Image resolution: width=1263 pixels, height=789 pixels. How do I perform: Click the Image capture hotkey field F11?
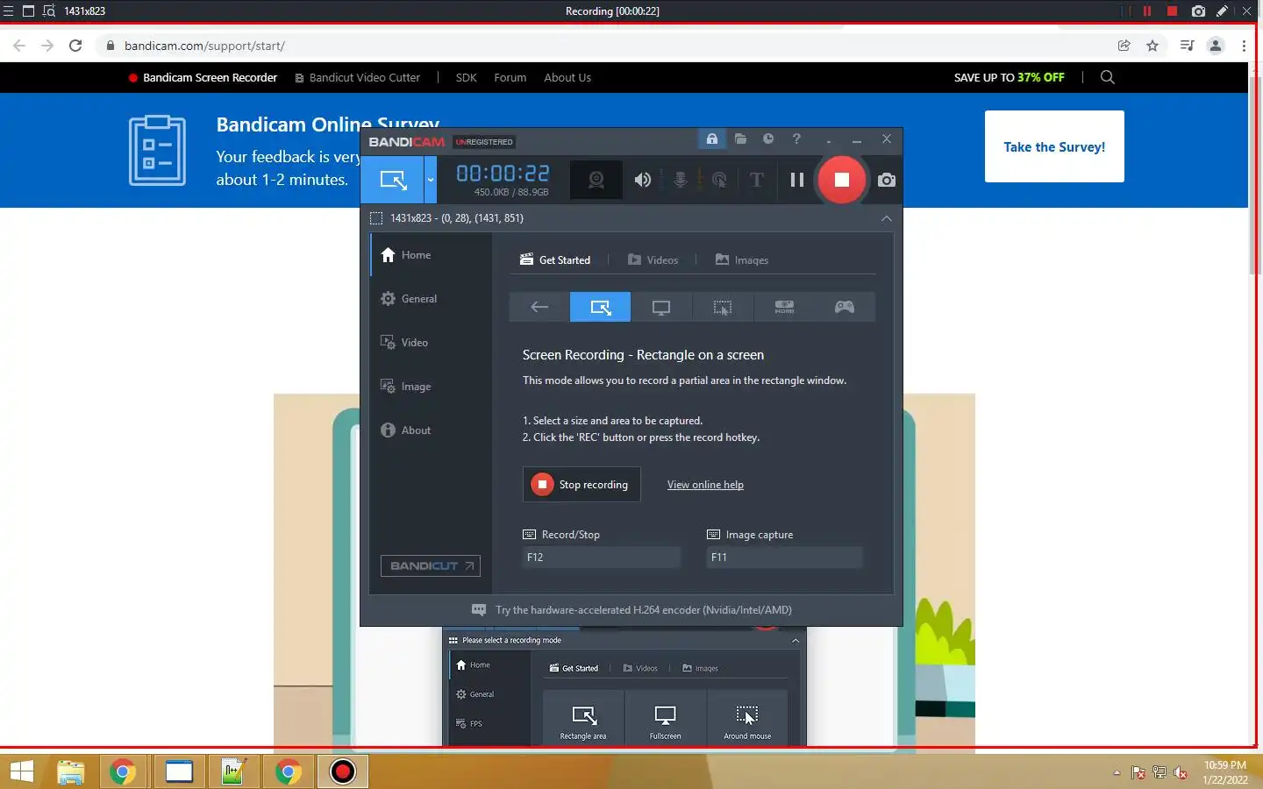pos(785,558)
